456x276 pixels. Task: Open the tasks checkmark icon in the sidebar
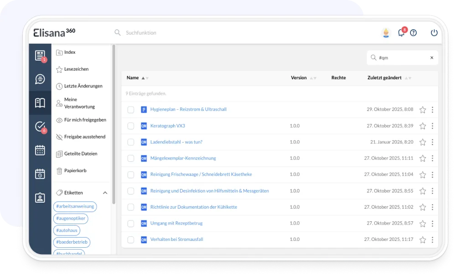tap(40, 126)
